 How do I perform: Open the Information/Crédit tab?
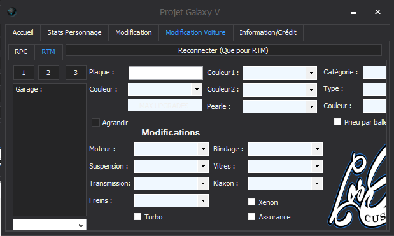coord(268,32)
